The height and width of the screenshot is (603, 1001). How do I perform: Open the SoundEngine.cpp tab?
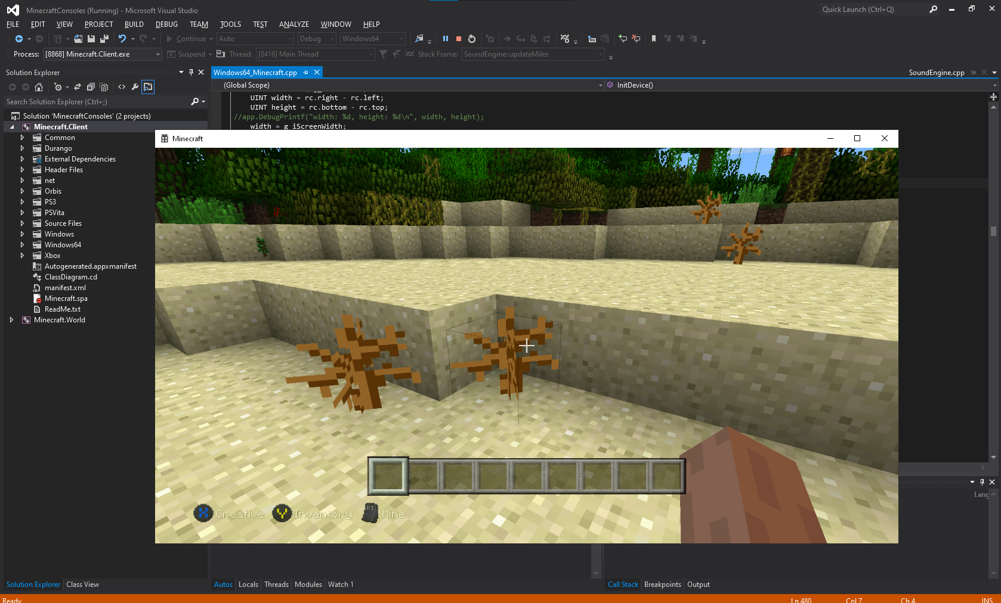(x=937, y=73)
